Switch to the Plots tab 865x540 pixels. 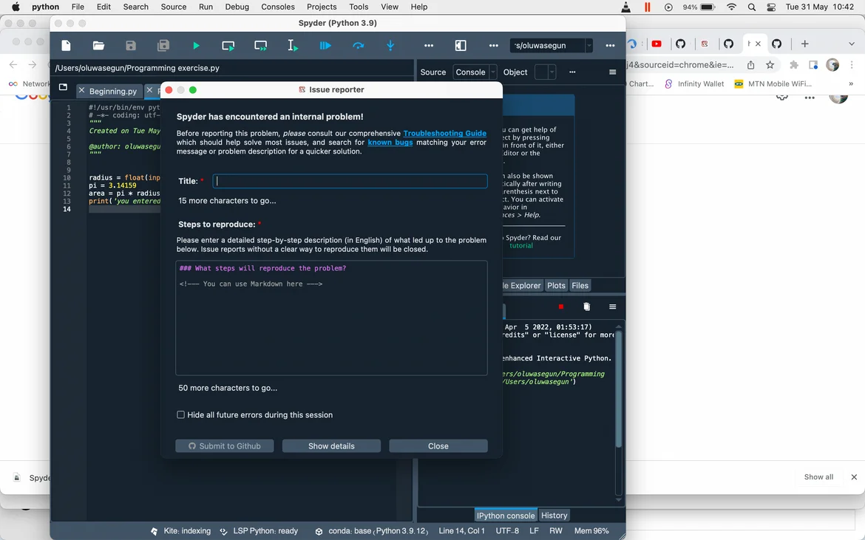click(x=556, y=286)
